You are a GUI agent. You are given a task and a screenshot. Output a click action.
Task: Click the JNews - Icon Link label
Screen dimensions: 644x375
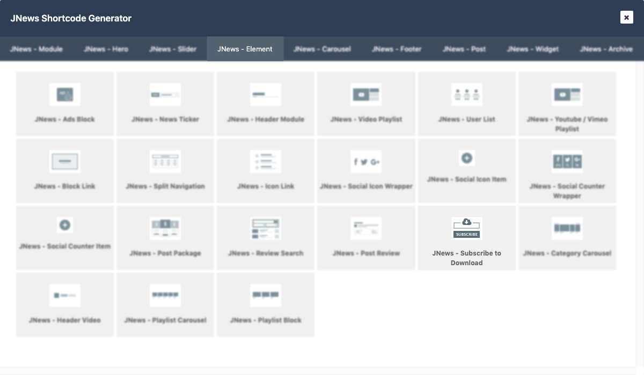tap(266, 186)
